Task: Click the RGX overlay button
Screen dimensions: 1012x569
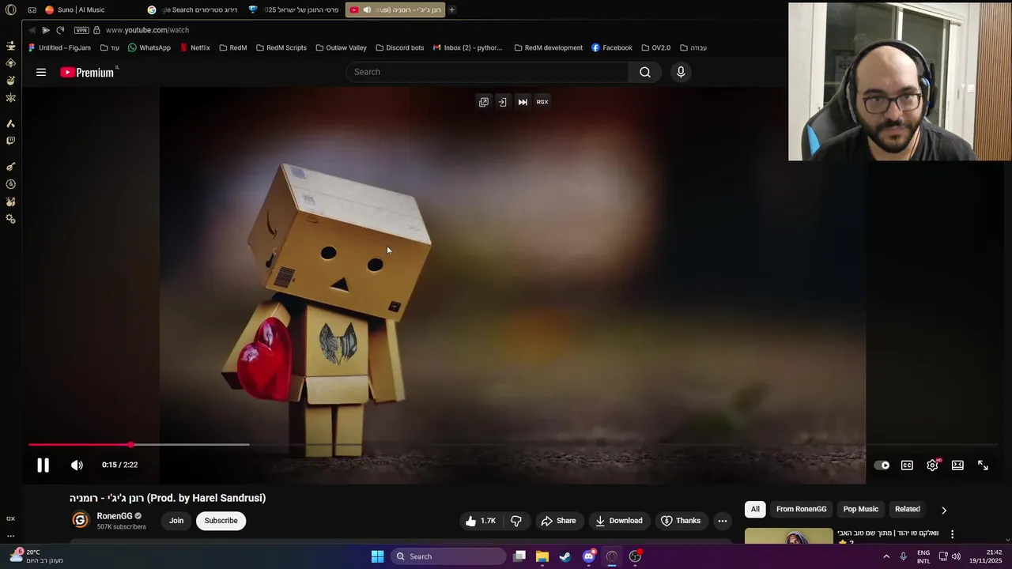Action: pyautogui.click(x=542, y=102)
